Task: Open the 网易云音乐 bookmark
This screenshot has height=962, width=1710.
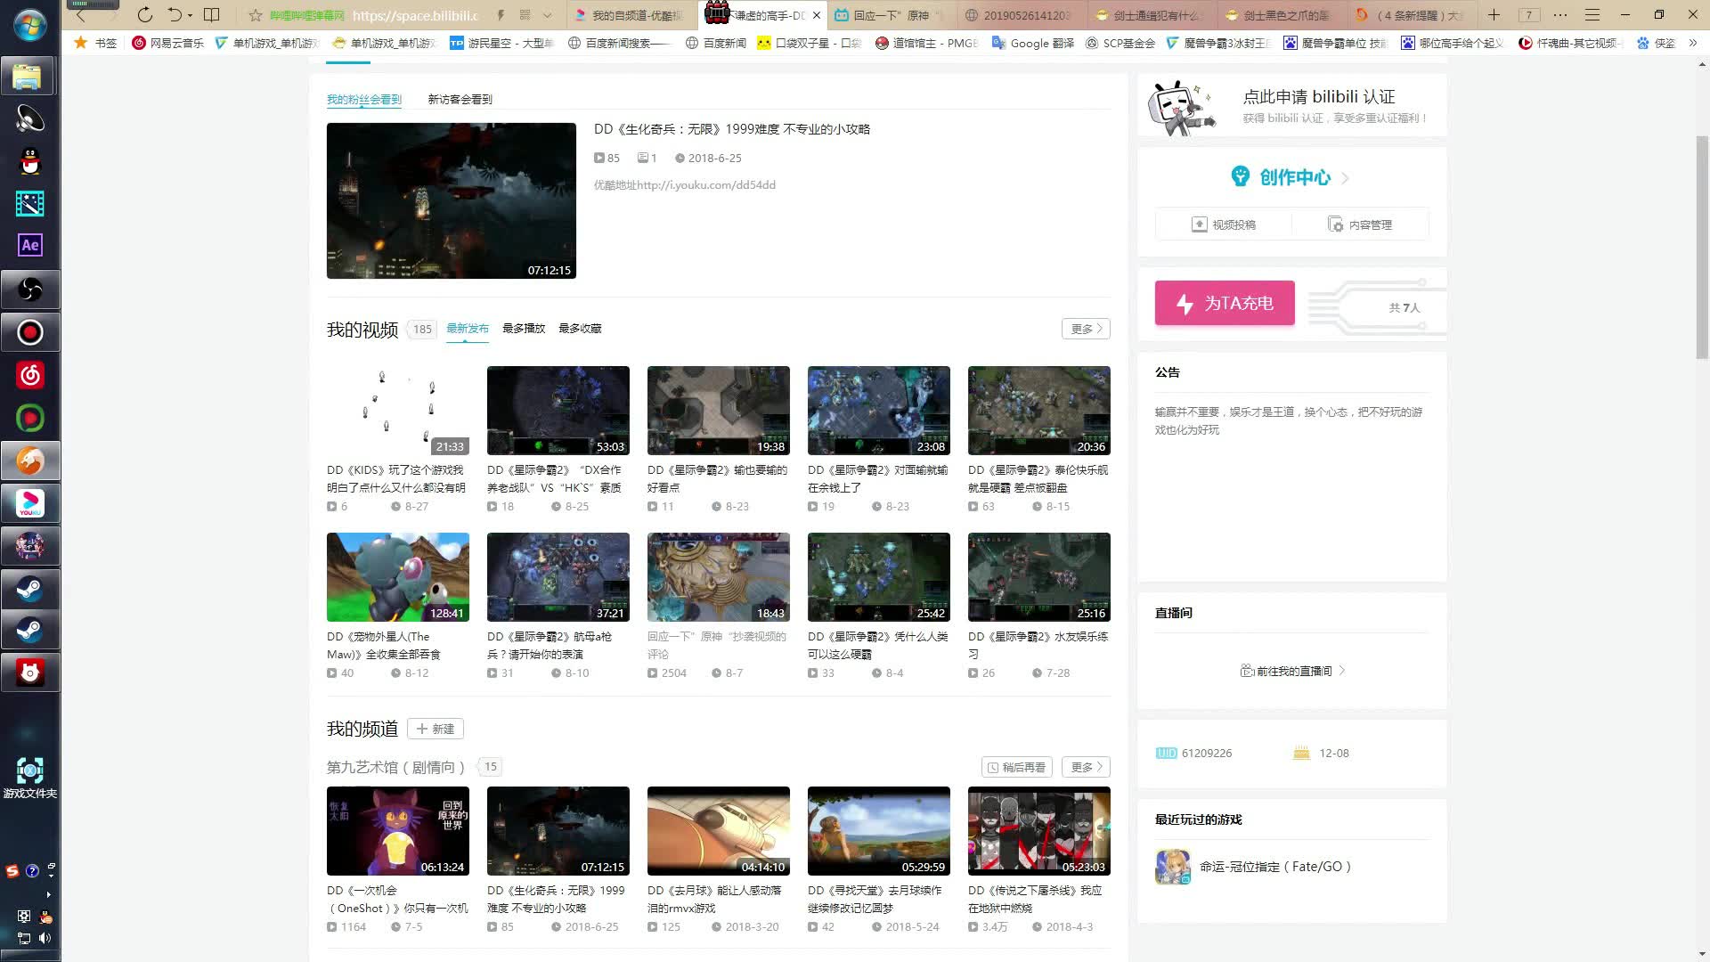Action: (167, 43)
